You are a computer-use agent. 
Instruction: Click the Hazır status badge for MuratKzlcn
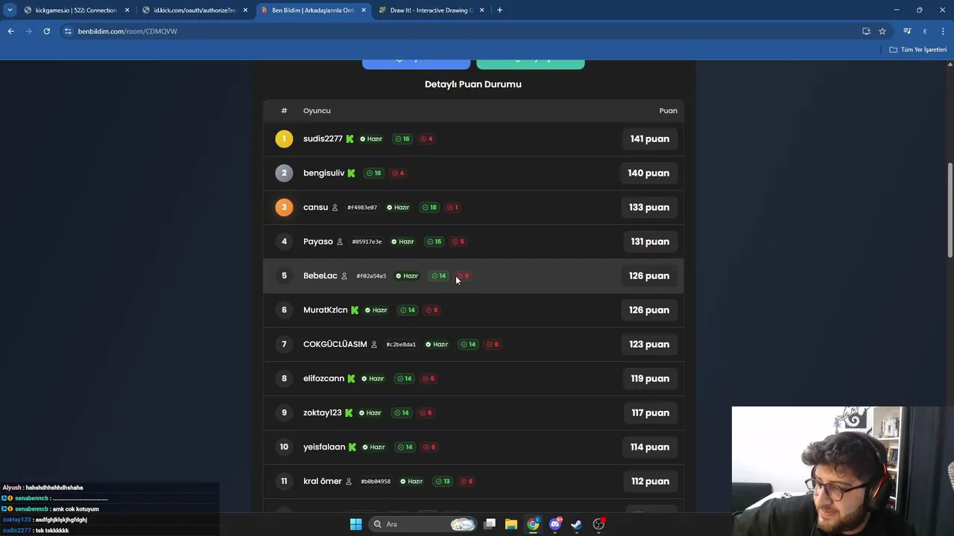(376, 310)
